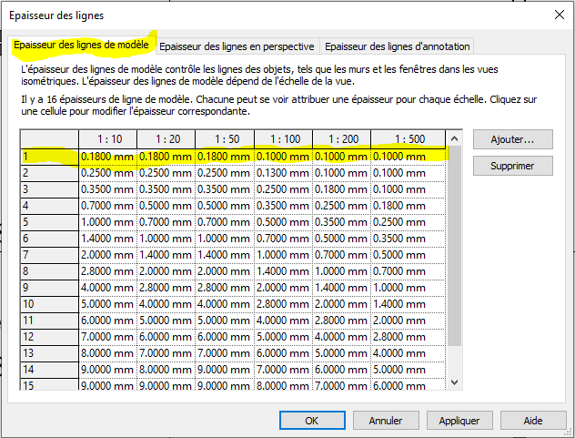Click the scroll up arrow of the table
This screenshot has width=575, height=438.
(x=455, y=138)
